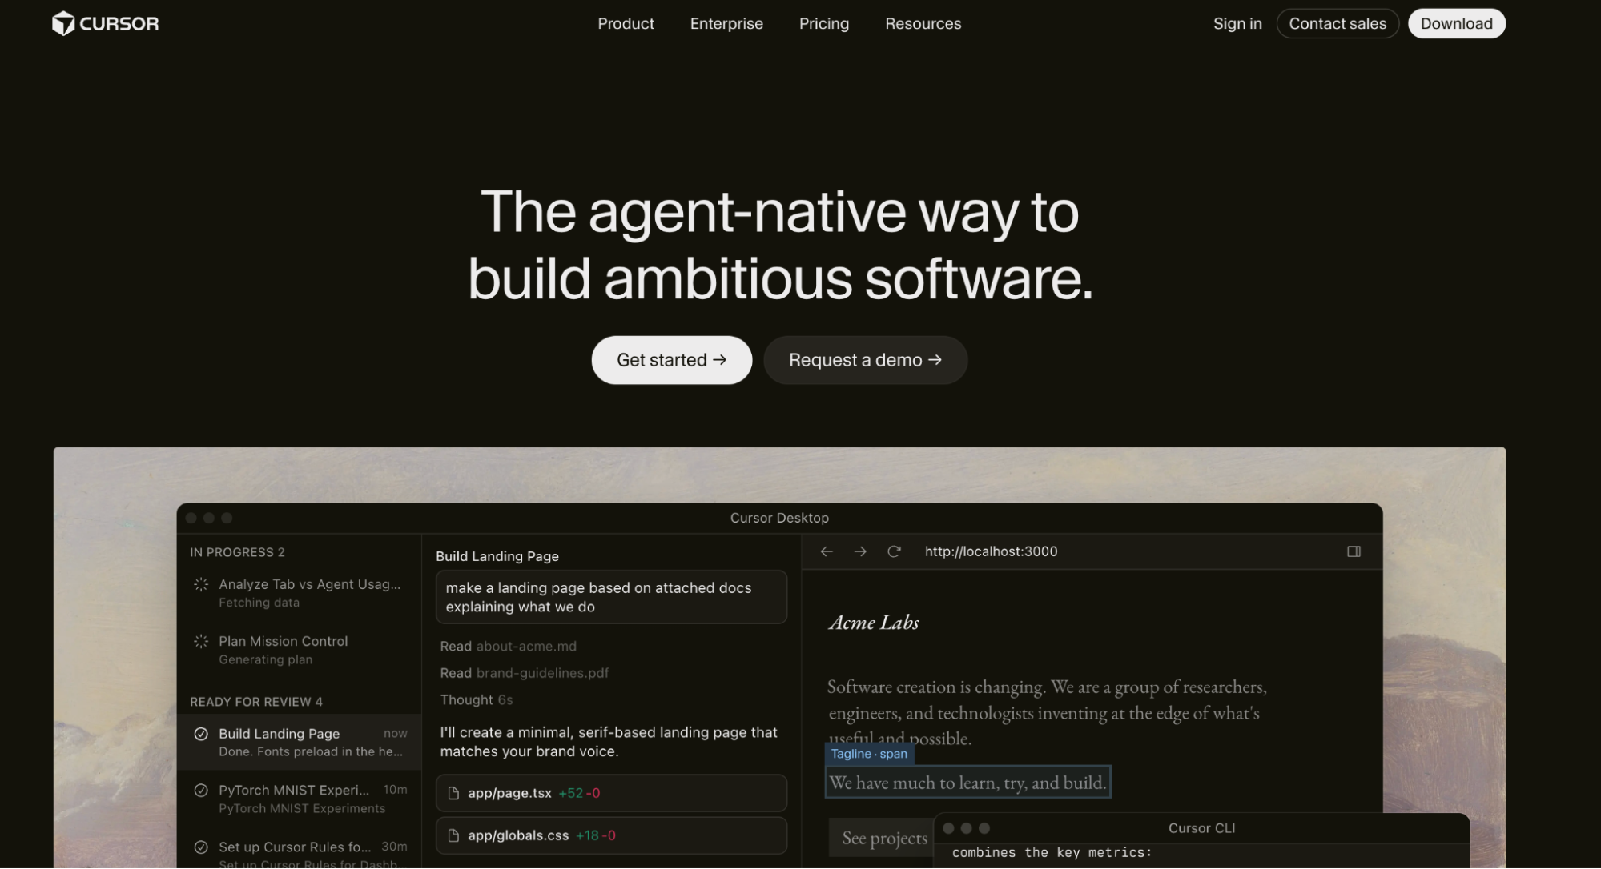1601x869 pixels.
Task: Click the 'Tagline · span' element label
Action: tap(869, 754)
